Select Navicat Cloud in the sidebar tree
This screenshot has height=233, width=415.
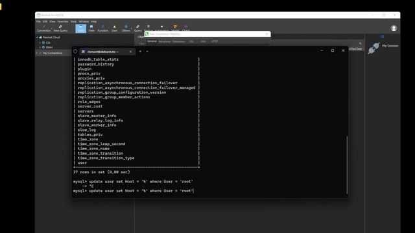point(51,38)
